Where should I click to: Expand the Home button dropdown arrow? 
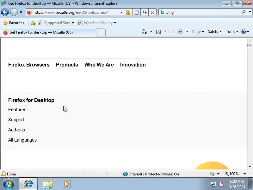[x=151, y=32]
